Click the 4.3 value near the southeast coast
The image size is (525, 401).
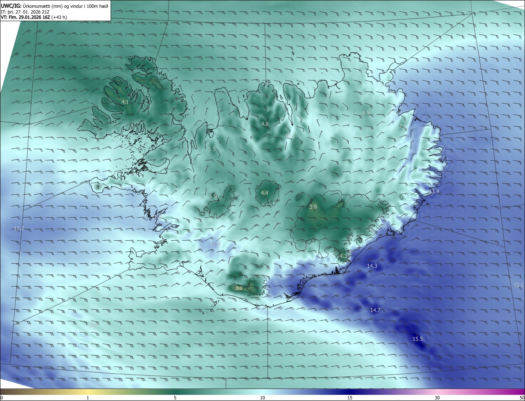click(343, 256)
